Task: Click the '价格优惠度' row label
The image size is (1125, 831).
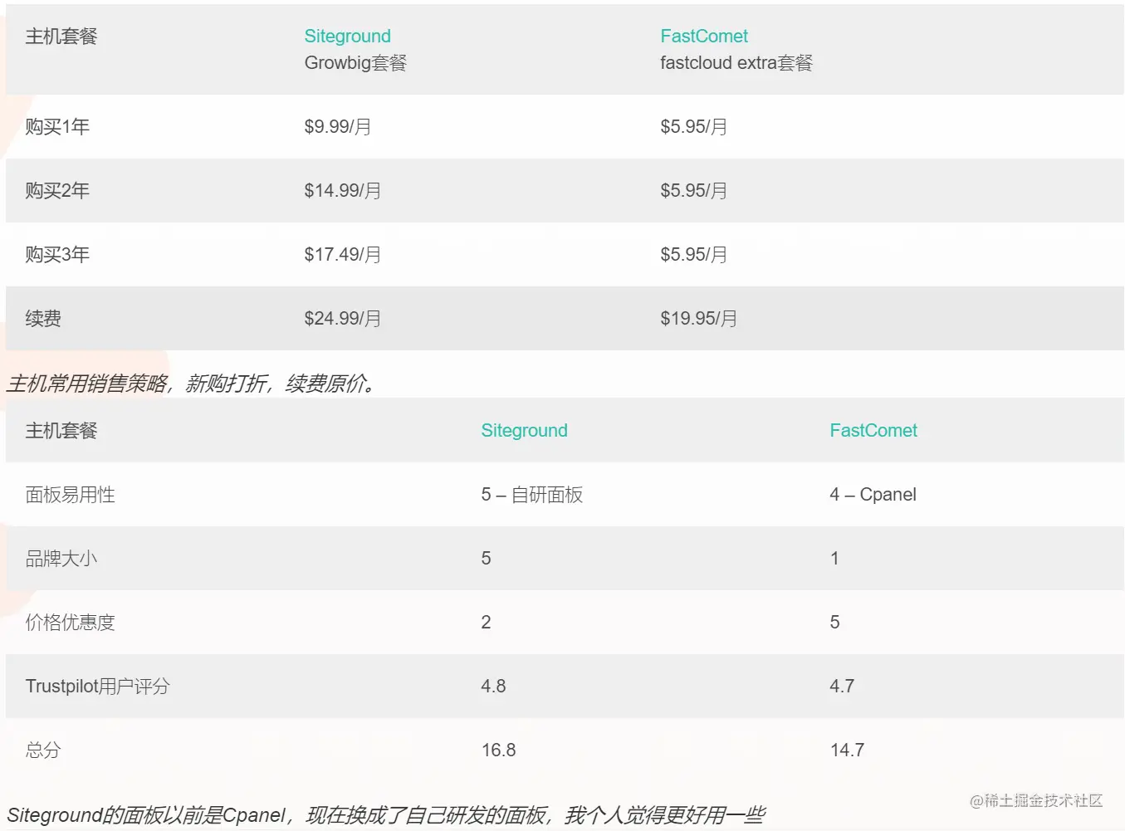Action: pyautogui.click(x=71, y=623)
